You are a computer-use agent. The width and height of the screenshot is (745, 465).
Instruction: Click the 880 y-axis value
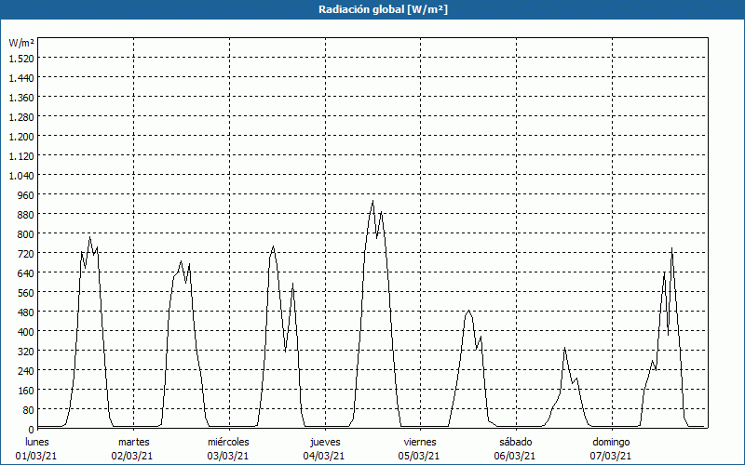tap(26, 215)
